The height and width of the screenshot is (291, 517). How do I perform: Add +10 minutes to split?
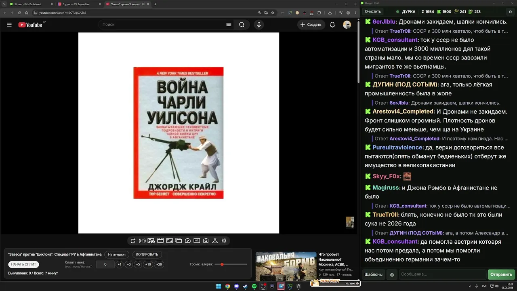(x=148, y=264)
